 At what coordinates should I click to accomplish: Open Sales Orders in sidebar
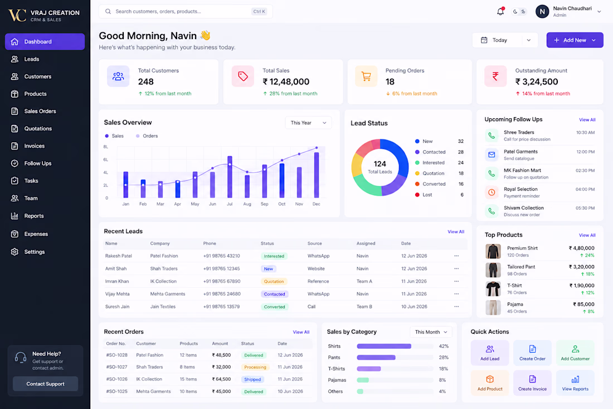click(x=45, y=111)
